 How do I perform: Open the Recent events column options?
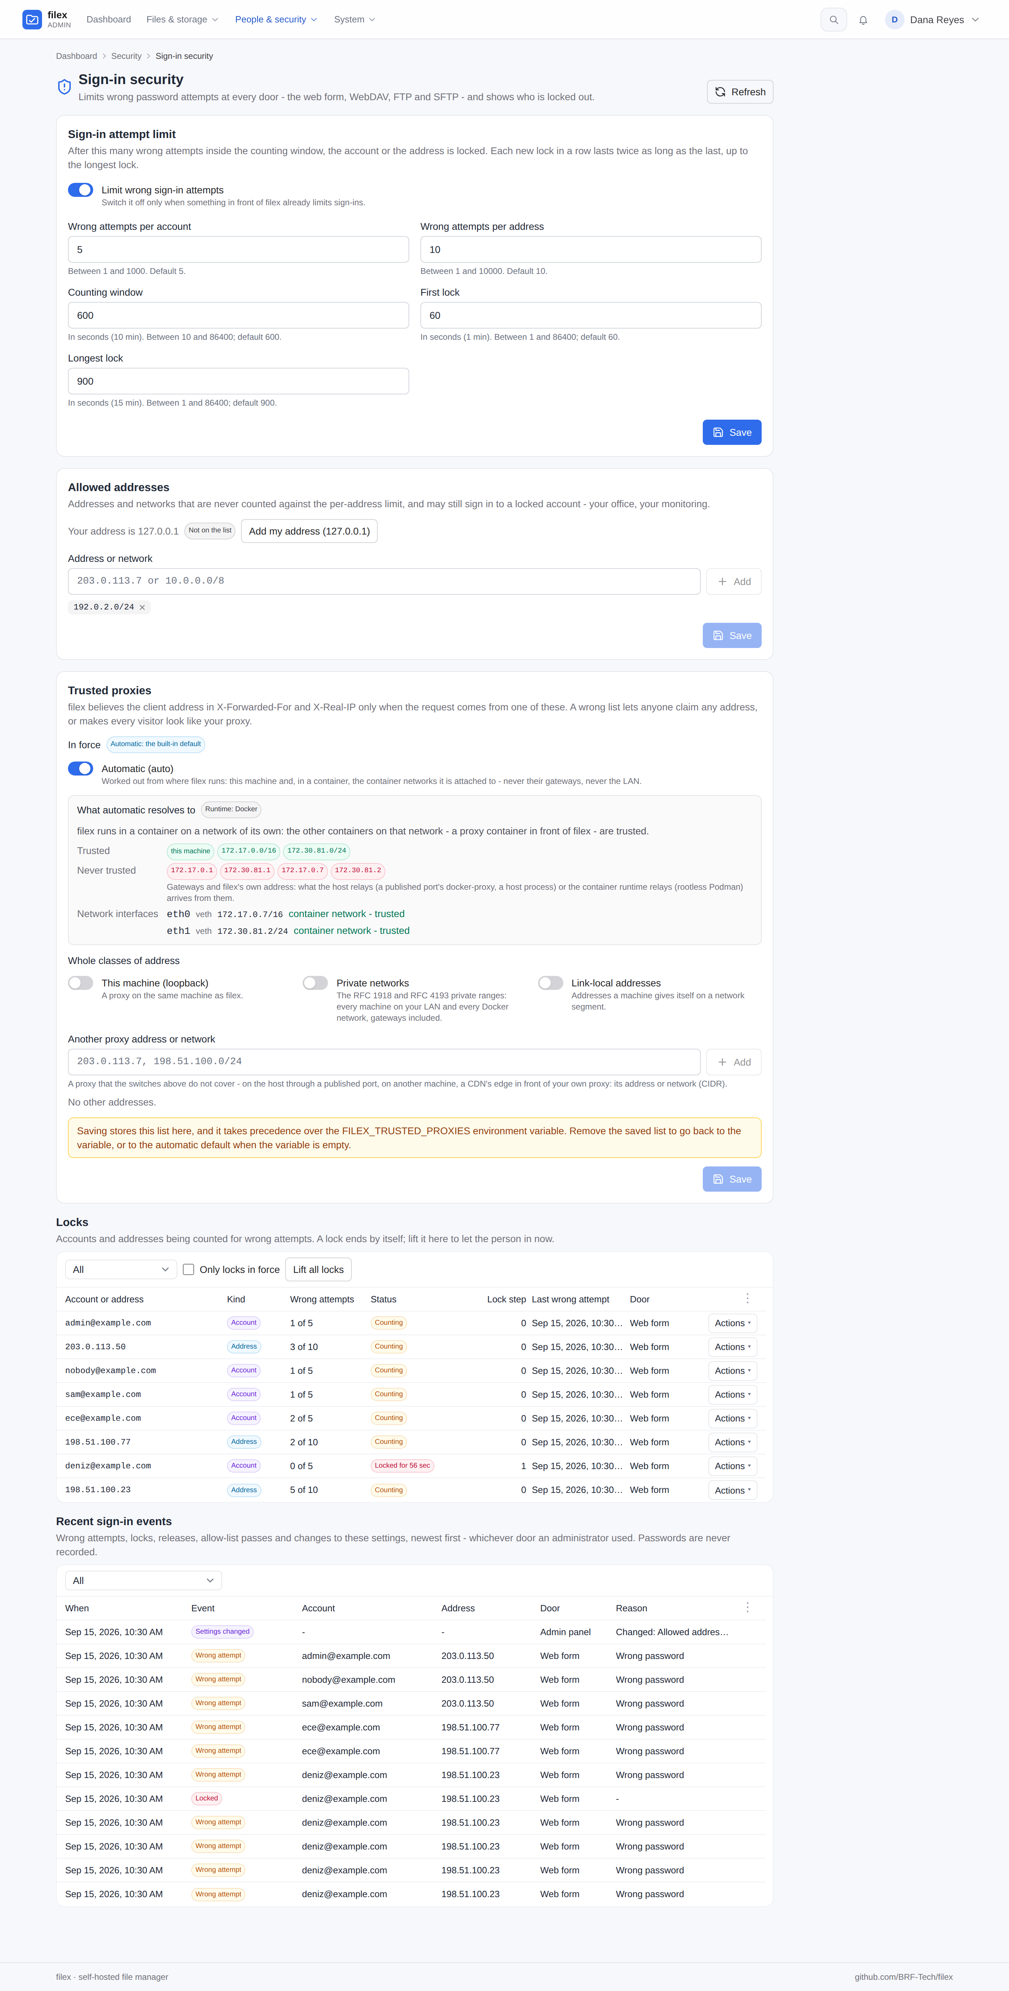pyautogui.click(x=747, y=1607)
